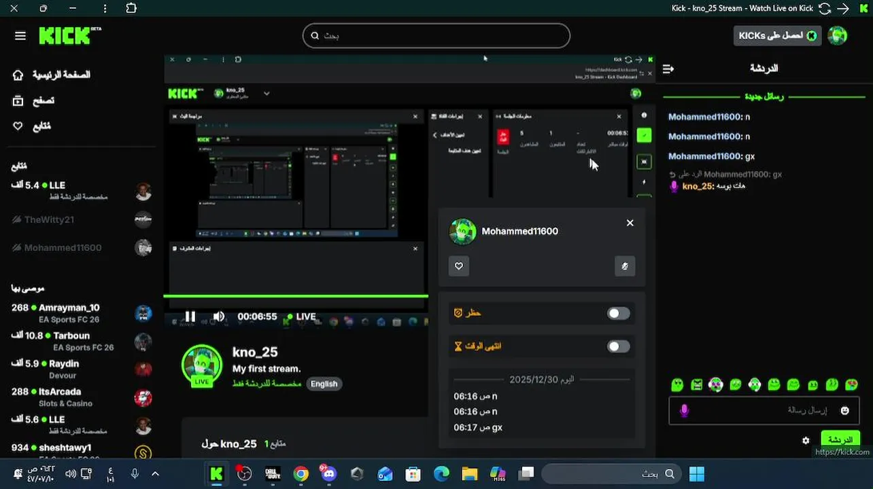This screenshot has width=873, height=489.
Task: Click kno_25 username in chat
Action: coord(698,186)
